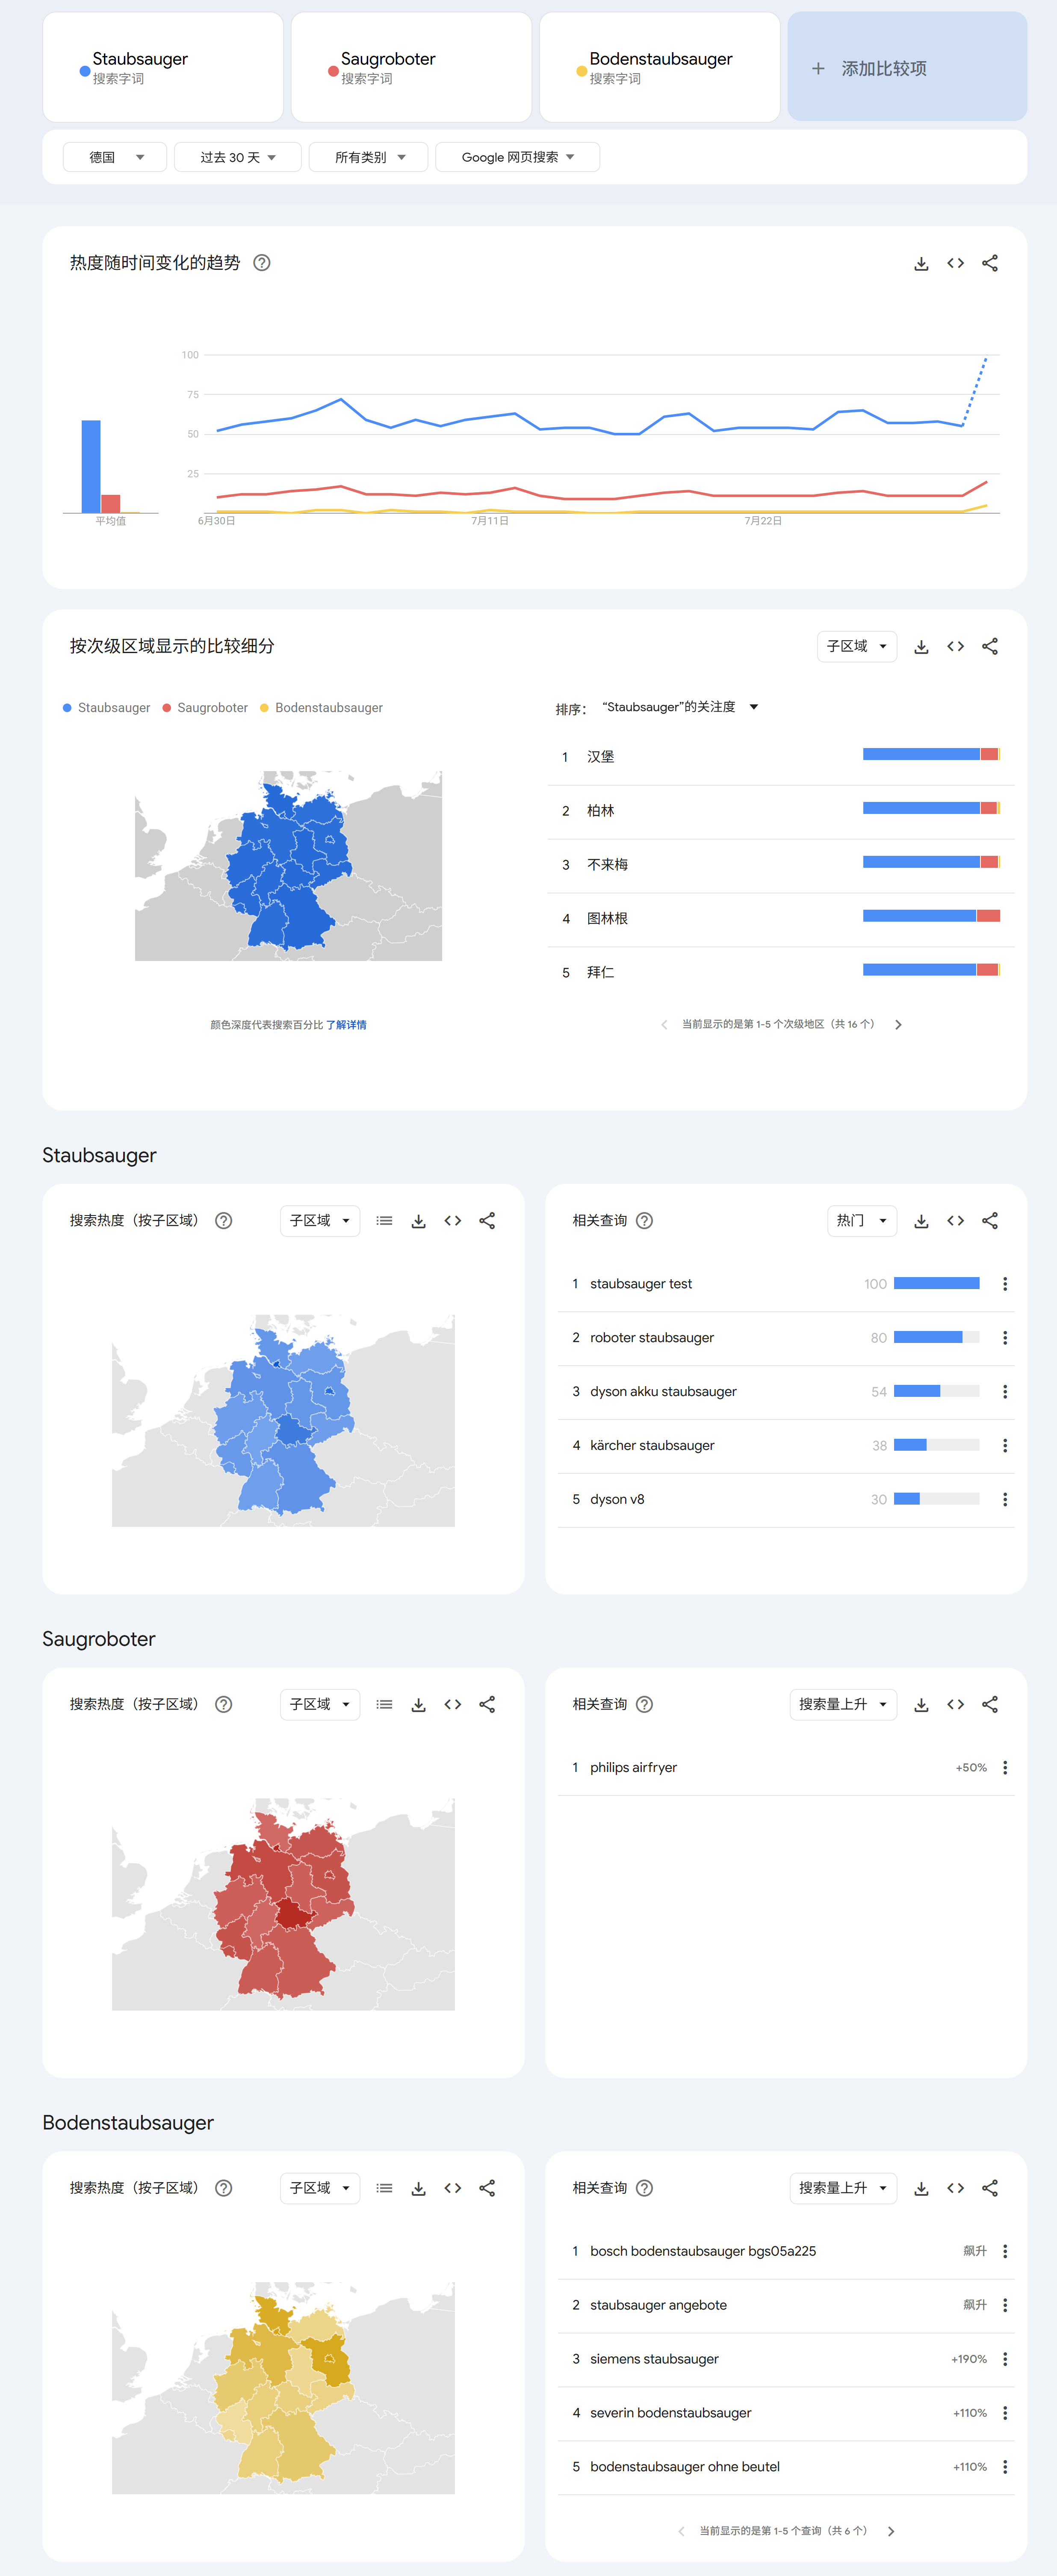Screen dimensions: 1057x2576
Task: Open the roboter staubsauger related query
Action: pos(652,1338)
